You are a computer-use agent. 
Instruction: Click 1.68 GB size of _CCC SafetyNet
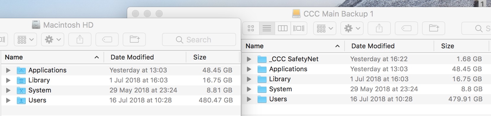point(469,59)
